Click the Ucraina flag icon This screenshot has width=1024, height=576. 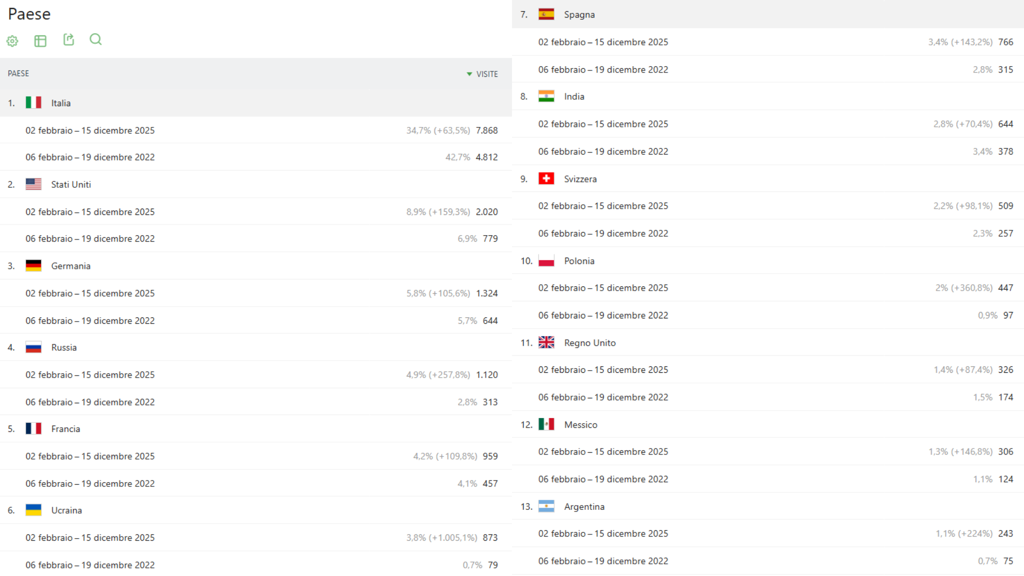[34, 510]
